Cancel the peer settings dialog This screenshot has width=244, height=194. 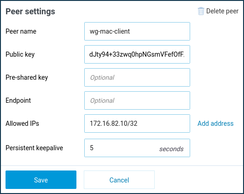click(x=119, y=180)
